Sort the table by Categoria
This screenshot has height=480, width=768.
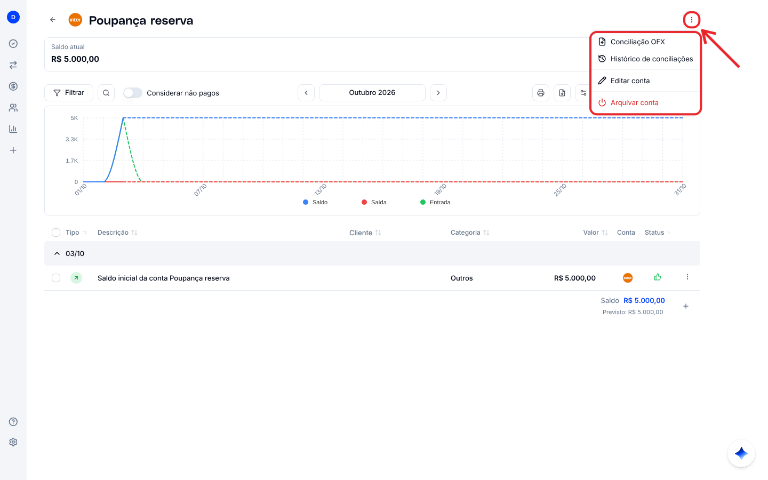tap(470, 233)
